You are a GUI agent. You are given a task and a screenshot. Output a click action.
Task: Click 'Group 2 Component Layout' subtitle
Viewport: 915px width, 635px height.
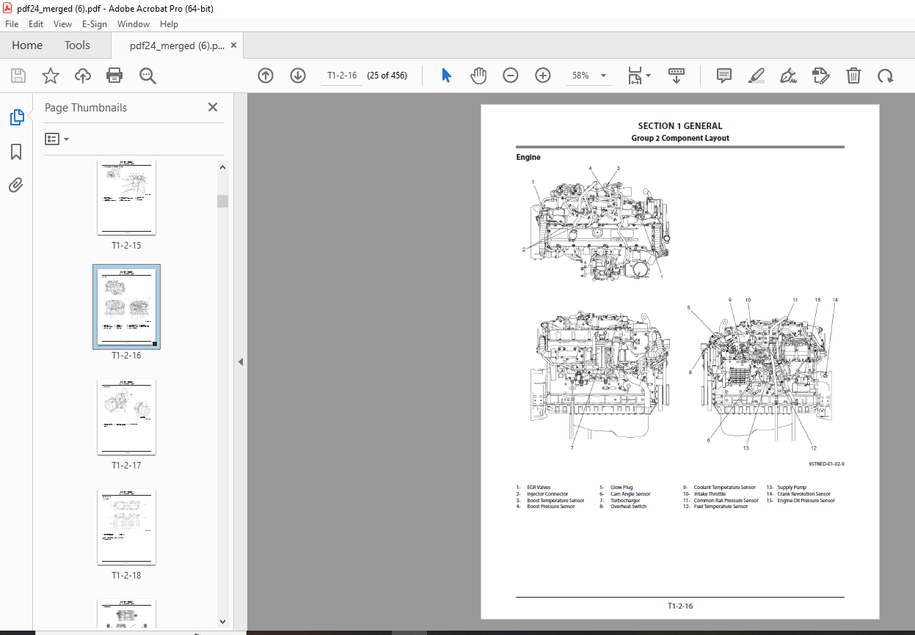(x=680, y=138)
